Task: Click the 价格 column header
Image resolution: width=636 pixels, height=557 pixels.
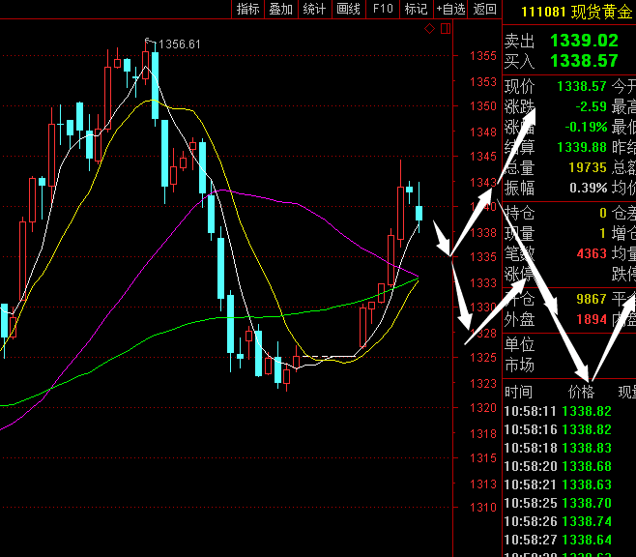Action: (x=581, y=392)
